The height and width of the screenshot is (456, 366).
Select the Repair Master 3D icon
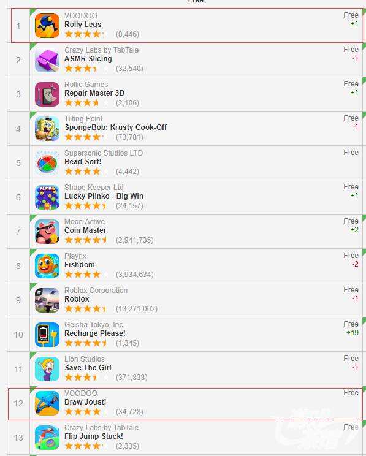[47, 94]
